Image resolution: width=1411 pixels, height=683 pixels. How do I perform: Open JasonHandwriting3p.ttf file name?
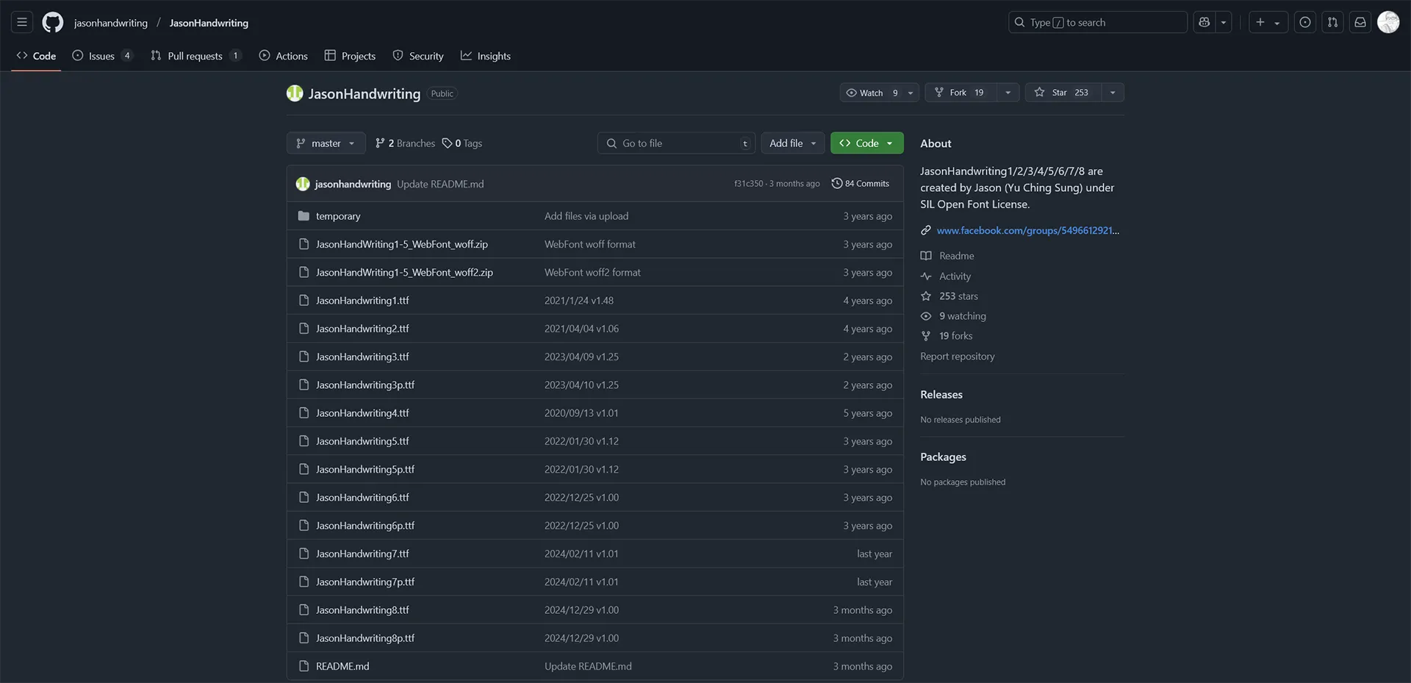(x=365, y=385)
